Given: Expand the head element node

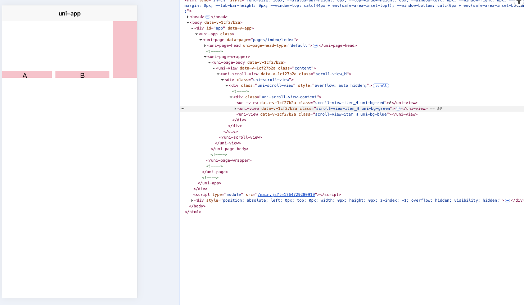Looking at the screenshot, I should click(x=188, y=17).
